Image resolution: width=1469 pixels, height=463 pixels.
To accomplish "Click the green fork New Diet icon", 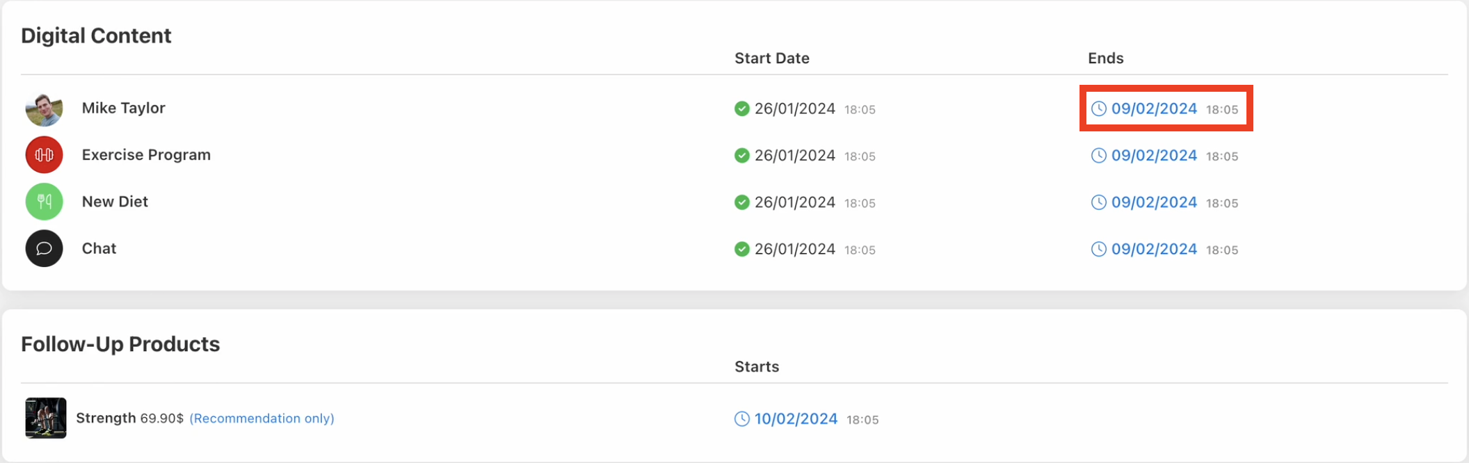I will [x=44, y=202].
